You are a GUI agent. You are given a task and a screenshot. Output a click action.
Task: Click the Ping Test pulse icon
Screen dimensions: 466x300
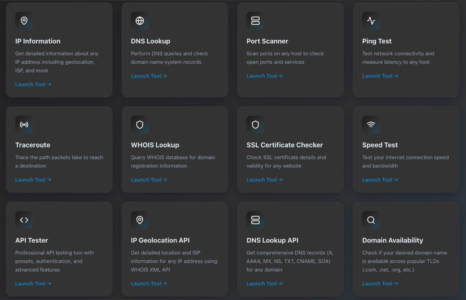pos(371,21)
